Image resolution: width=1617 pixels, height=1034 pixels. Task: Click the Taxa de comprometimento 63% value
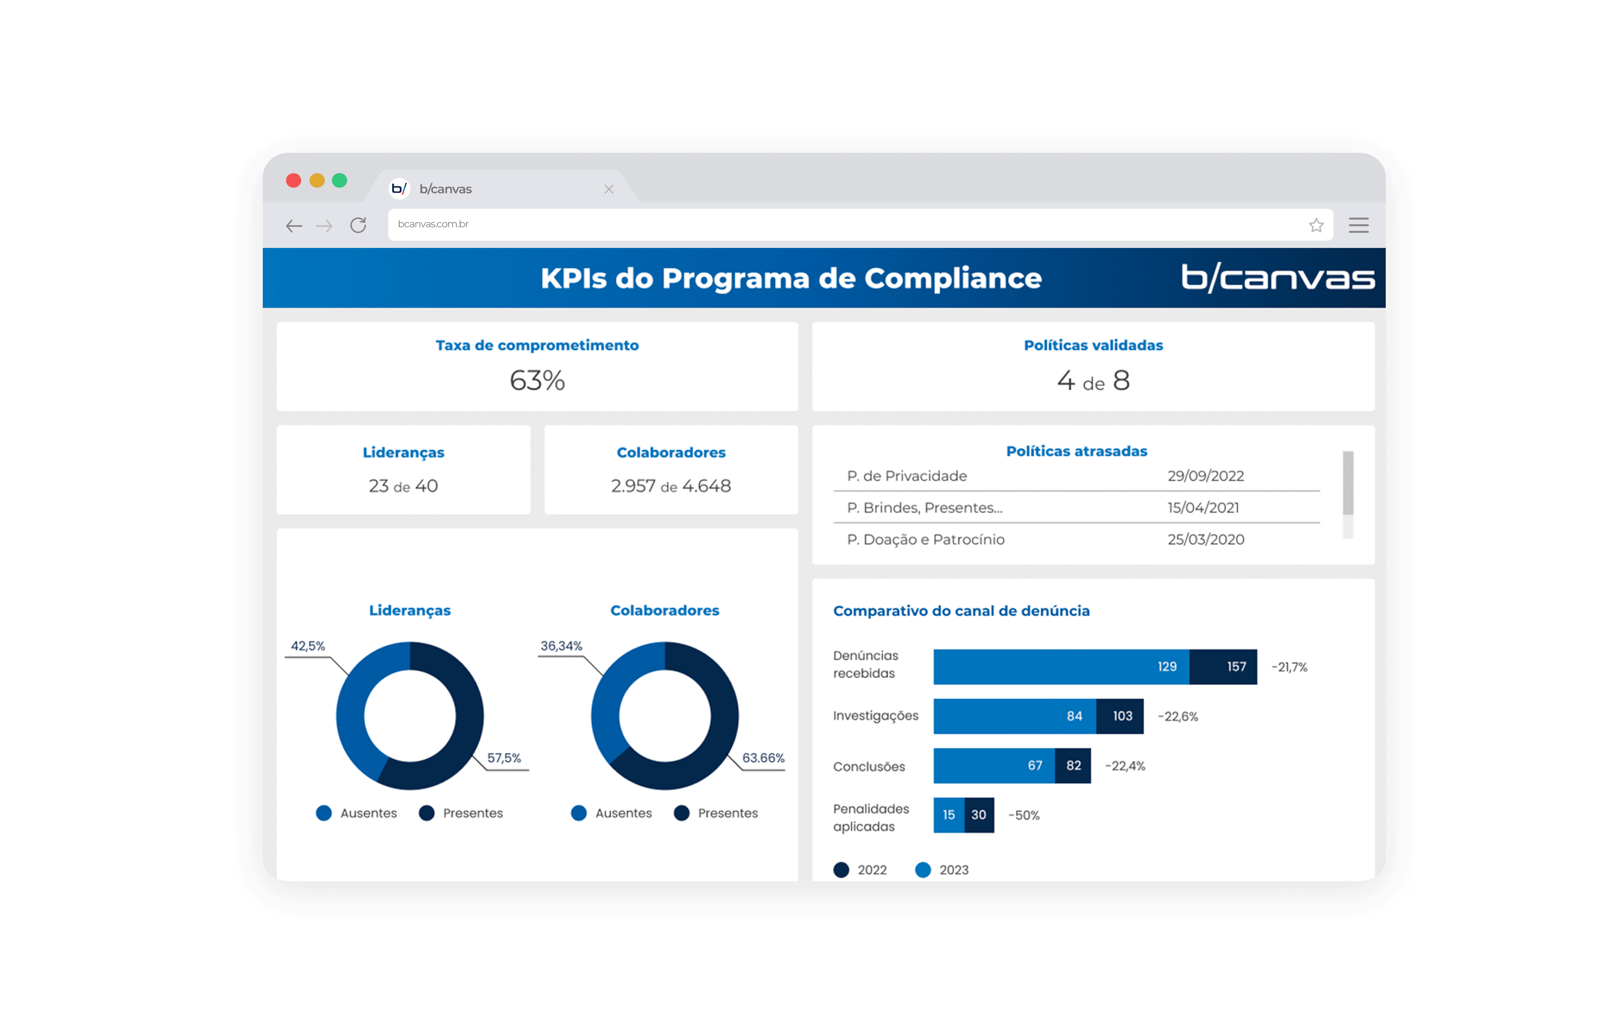click(537, 380)
